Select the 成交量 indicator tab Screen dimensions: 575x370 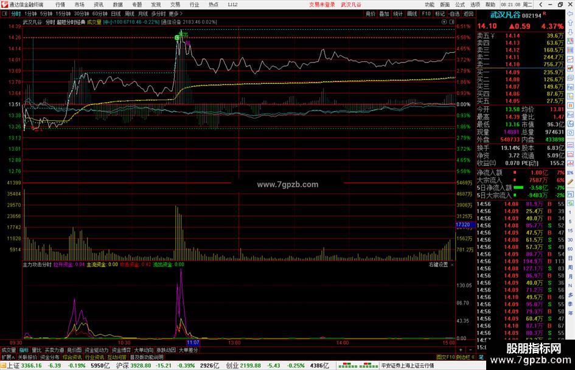(x=9, y=350)
